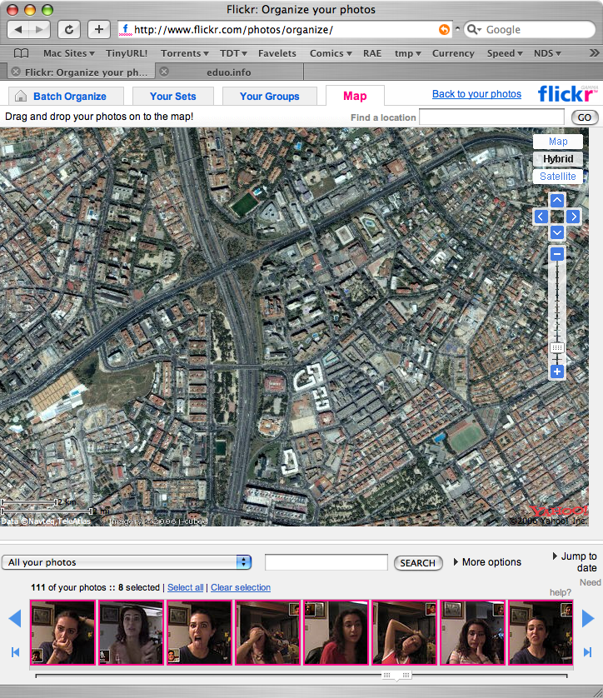603x698 pixels.
Task: Expand Jump to date
Action: [575, 561]
